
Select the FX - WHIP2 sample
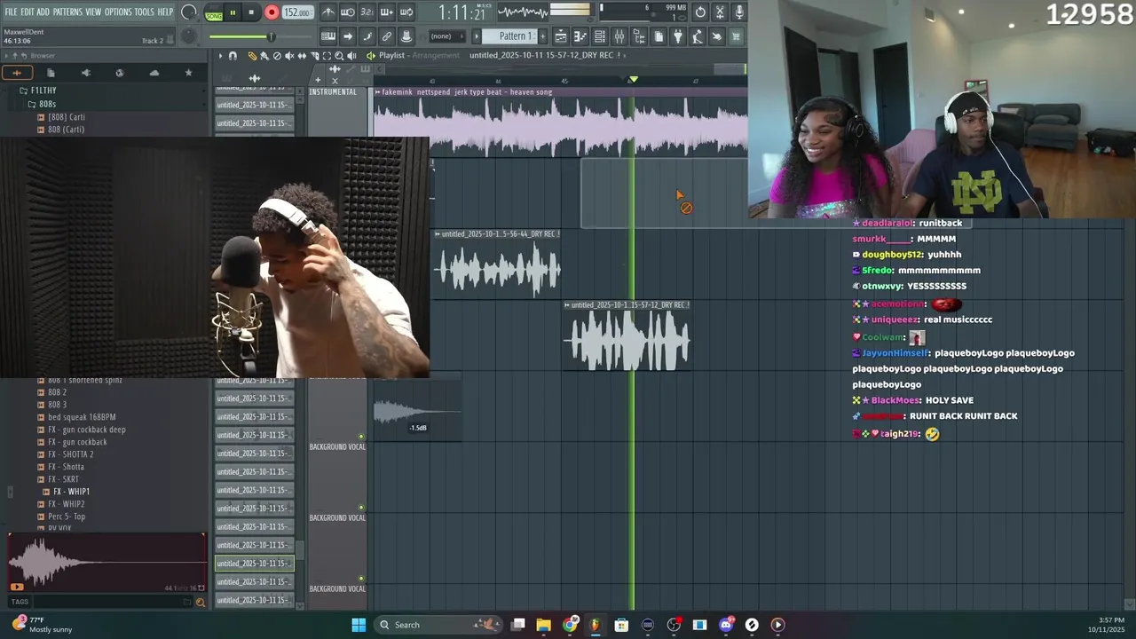coord(67,504)
